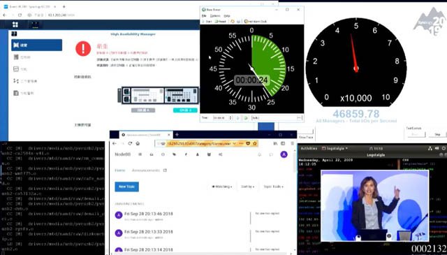Click the Pocket icon in Firefox URL bar
447x255 pixels.
248,143
